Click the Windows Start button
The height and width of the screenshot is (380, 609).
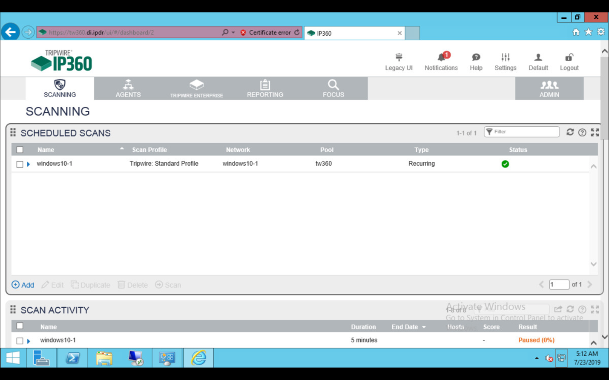[x=13, y=358]
